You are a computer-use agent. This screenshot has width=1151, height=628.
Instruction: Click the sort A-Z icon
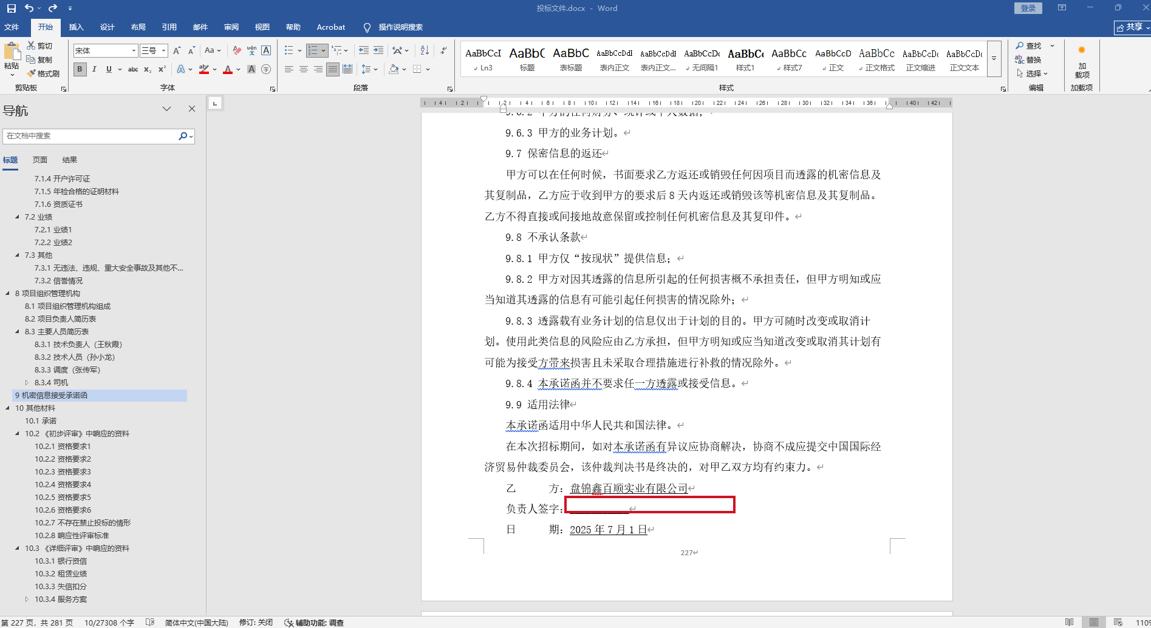click(x=425, y=51)
